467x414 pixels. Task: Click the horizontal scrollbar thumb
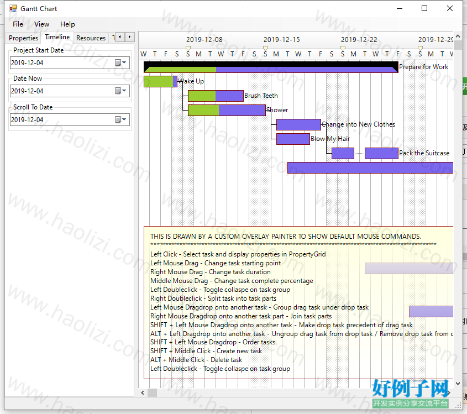coord(152,392)
